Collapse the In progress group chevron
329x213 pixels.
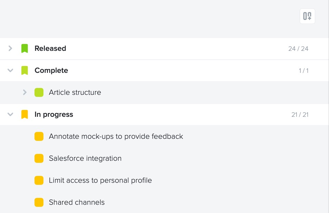10,114
